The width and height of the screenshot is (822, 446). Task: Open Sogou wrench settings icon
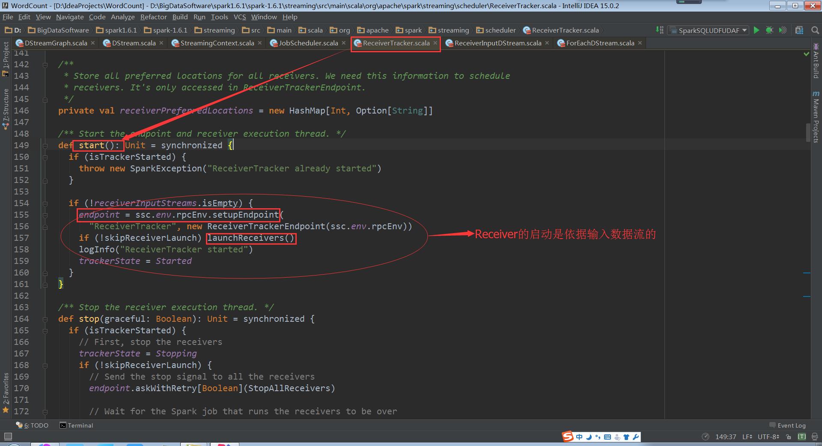click(636, 437)
